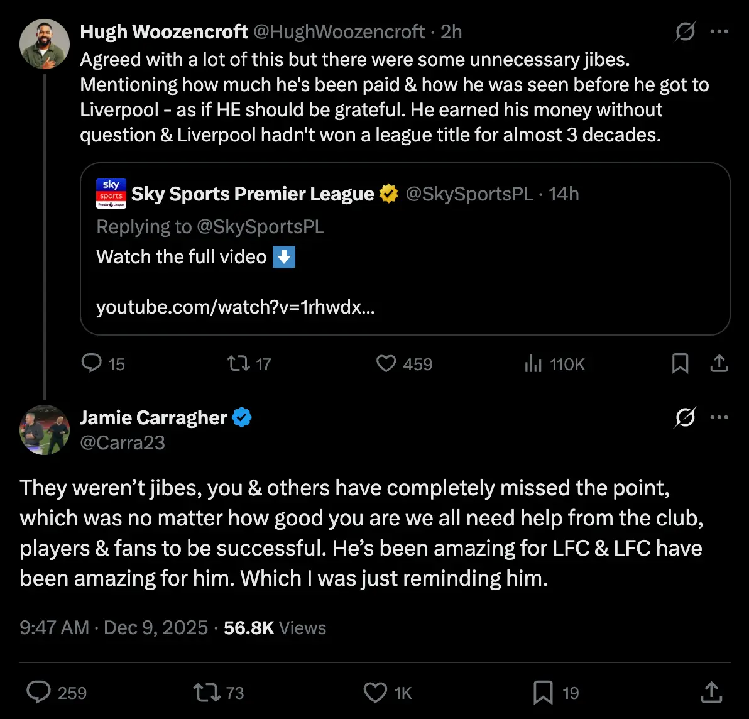The width and height of the screenshot is (749, 719).
Task: Open the more options menu on Hugh's post
Action: click(719, 31)
